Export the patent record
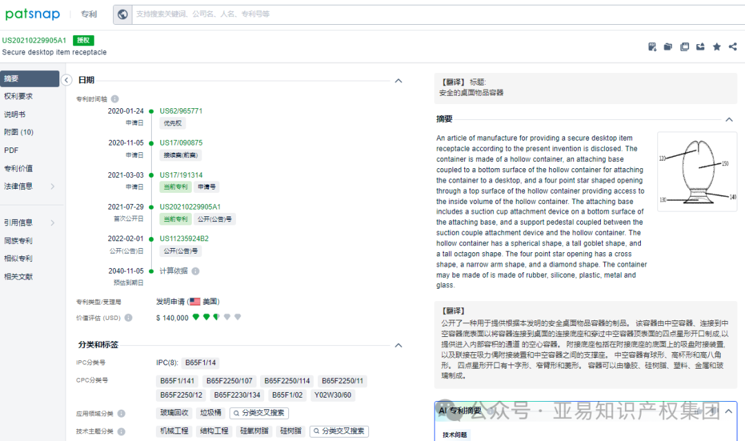745x441 pixels. tap(700, 46)
